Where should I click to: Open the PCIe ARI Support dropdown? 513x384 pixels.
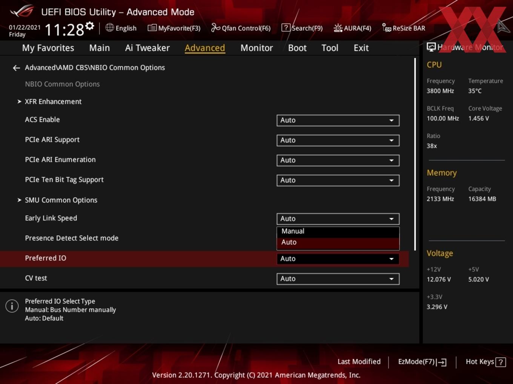click(338, 140)
